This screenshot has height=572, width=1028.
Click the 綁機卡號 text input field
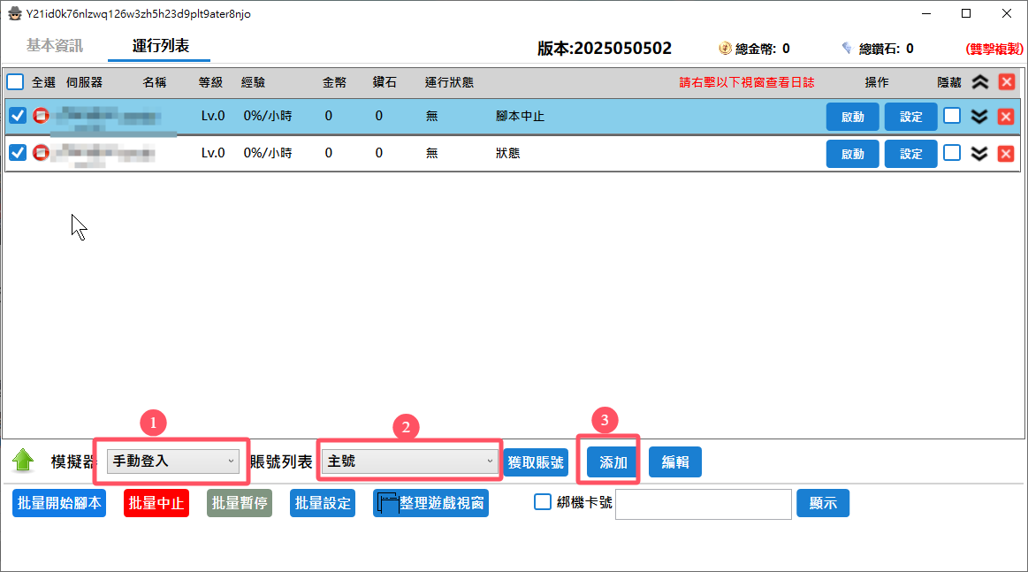(703, 504)
